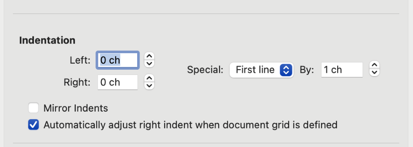Viewport: 413px width, 147px height.
Task: Focus the Left indent field
Action: (x=118, y=60)
